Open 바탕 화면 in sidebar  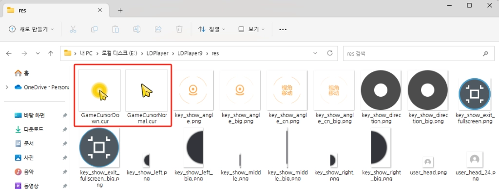(x=30, y=116)
